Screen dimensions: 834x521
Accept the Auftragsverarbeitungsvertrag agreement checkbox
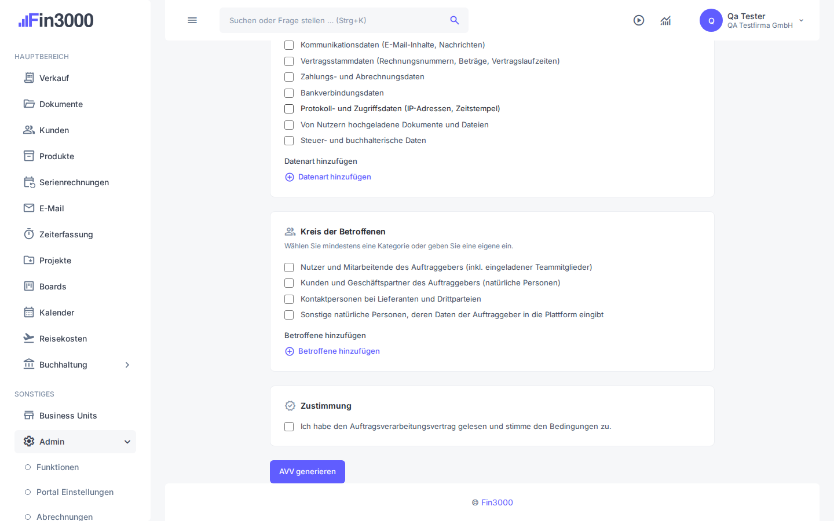[x=289, y=427]
